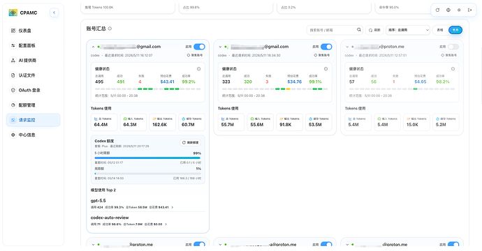The width and height of the screenshot is (482, 251).
Task: Click the info icon beside 账号汇总 title
Action: pyautogui.click(x=110, y=29)
